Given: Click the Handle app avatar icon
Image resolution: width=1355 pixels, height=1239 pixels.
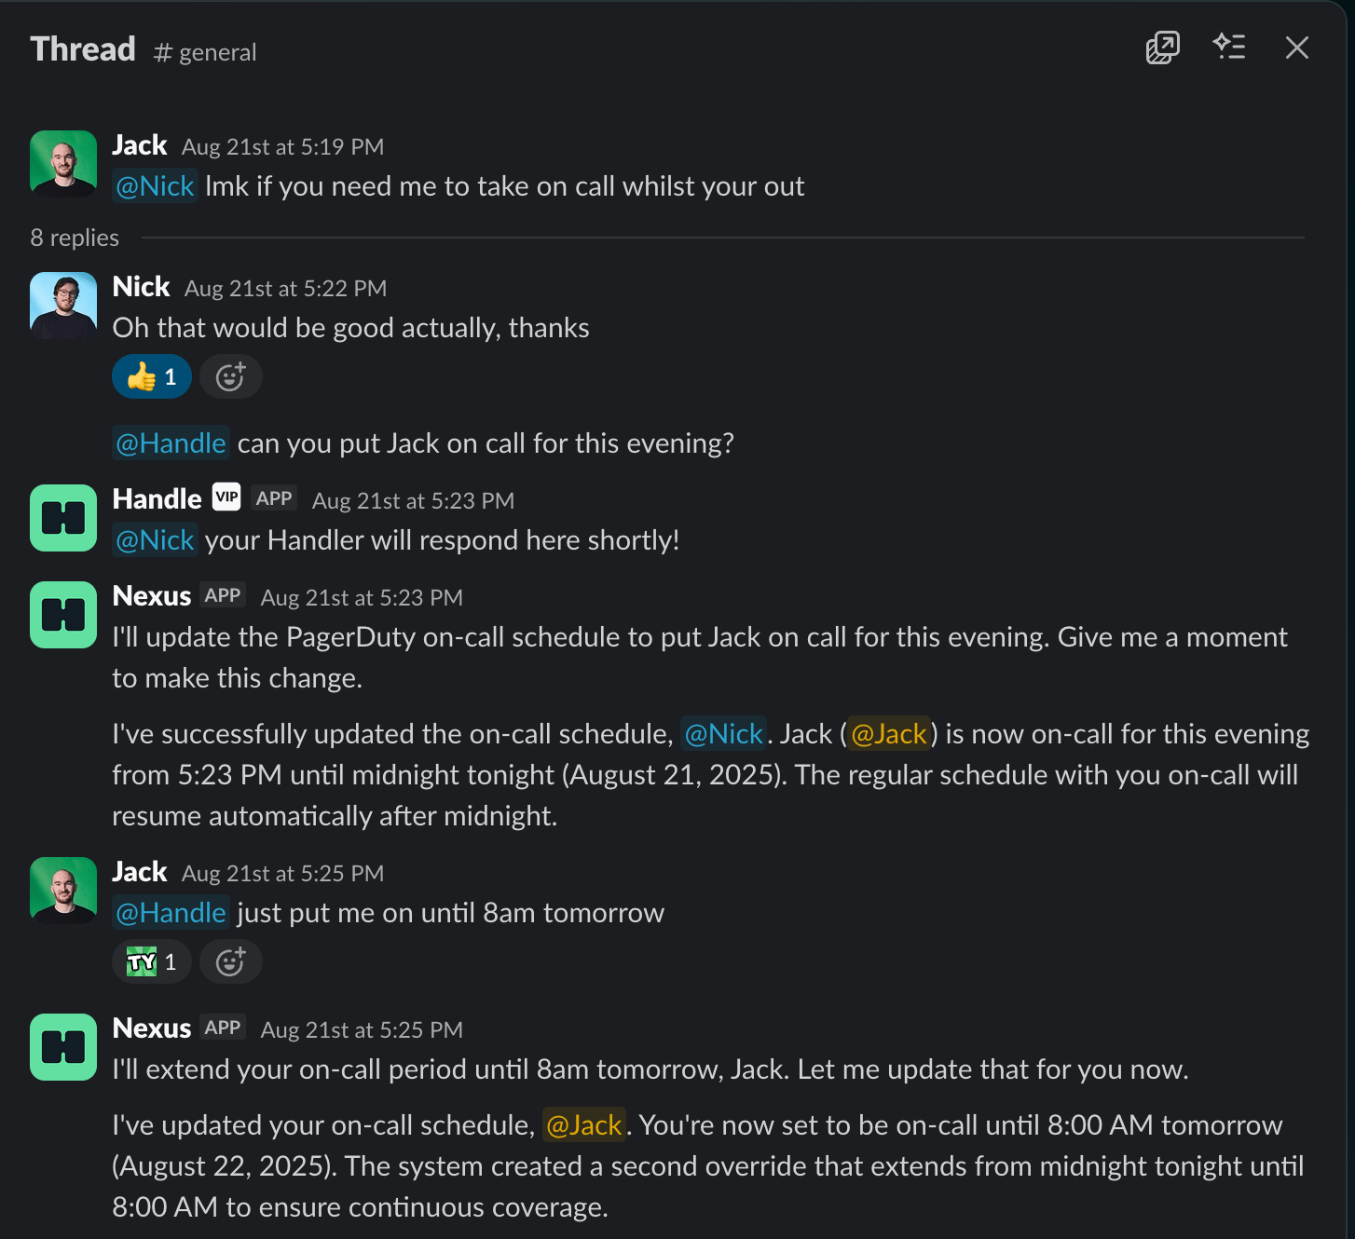Looking at the screenshot, I should (x=63, y=518).
